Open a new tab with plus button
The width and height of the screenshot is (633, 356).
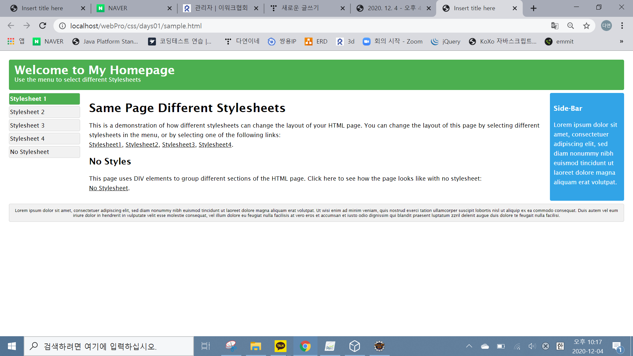(x=533, y=8)
